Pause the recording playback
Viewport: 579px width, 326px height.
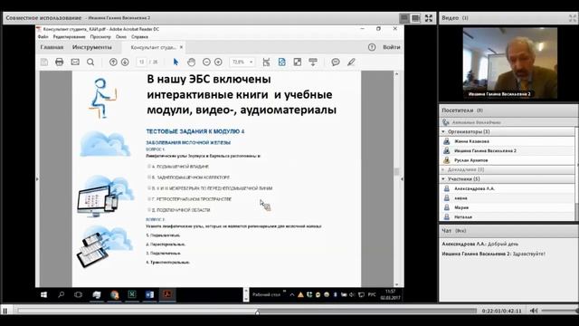(5, 311)
